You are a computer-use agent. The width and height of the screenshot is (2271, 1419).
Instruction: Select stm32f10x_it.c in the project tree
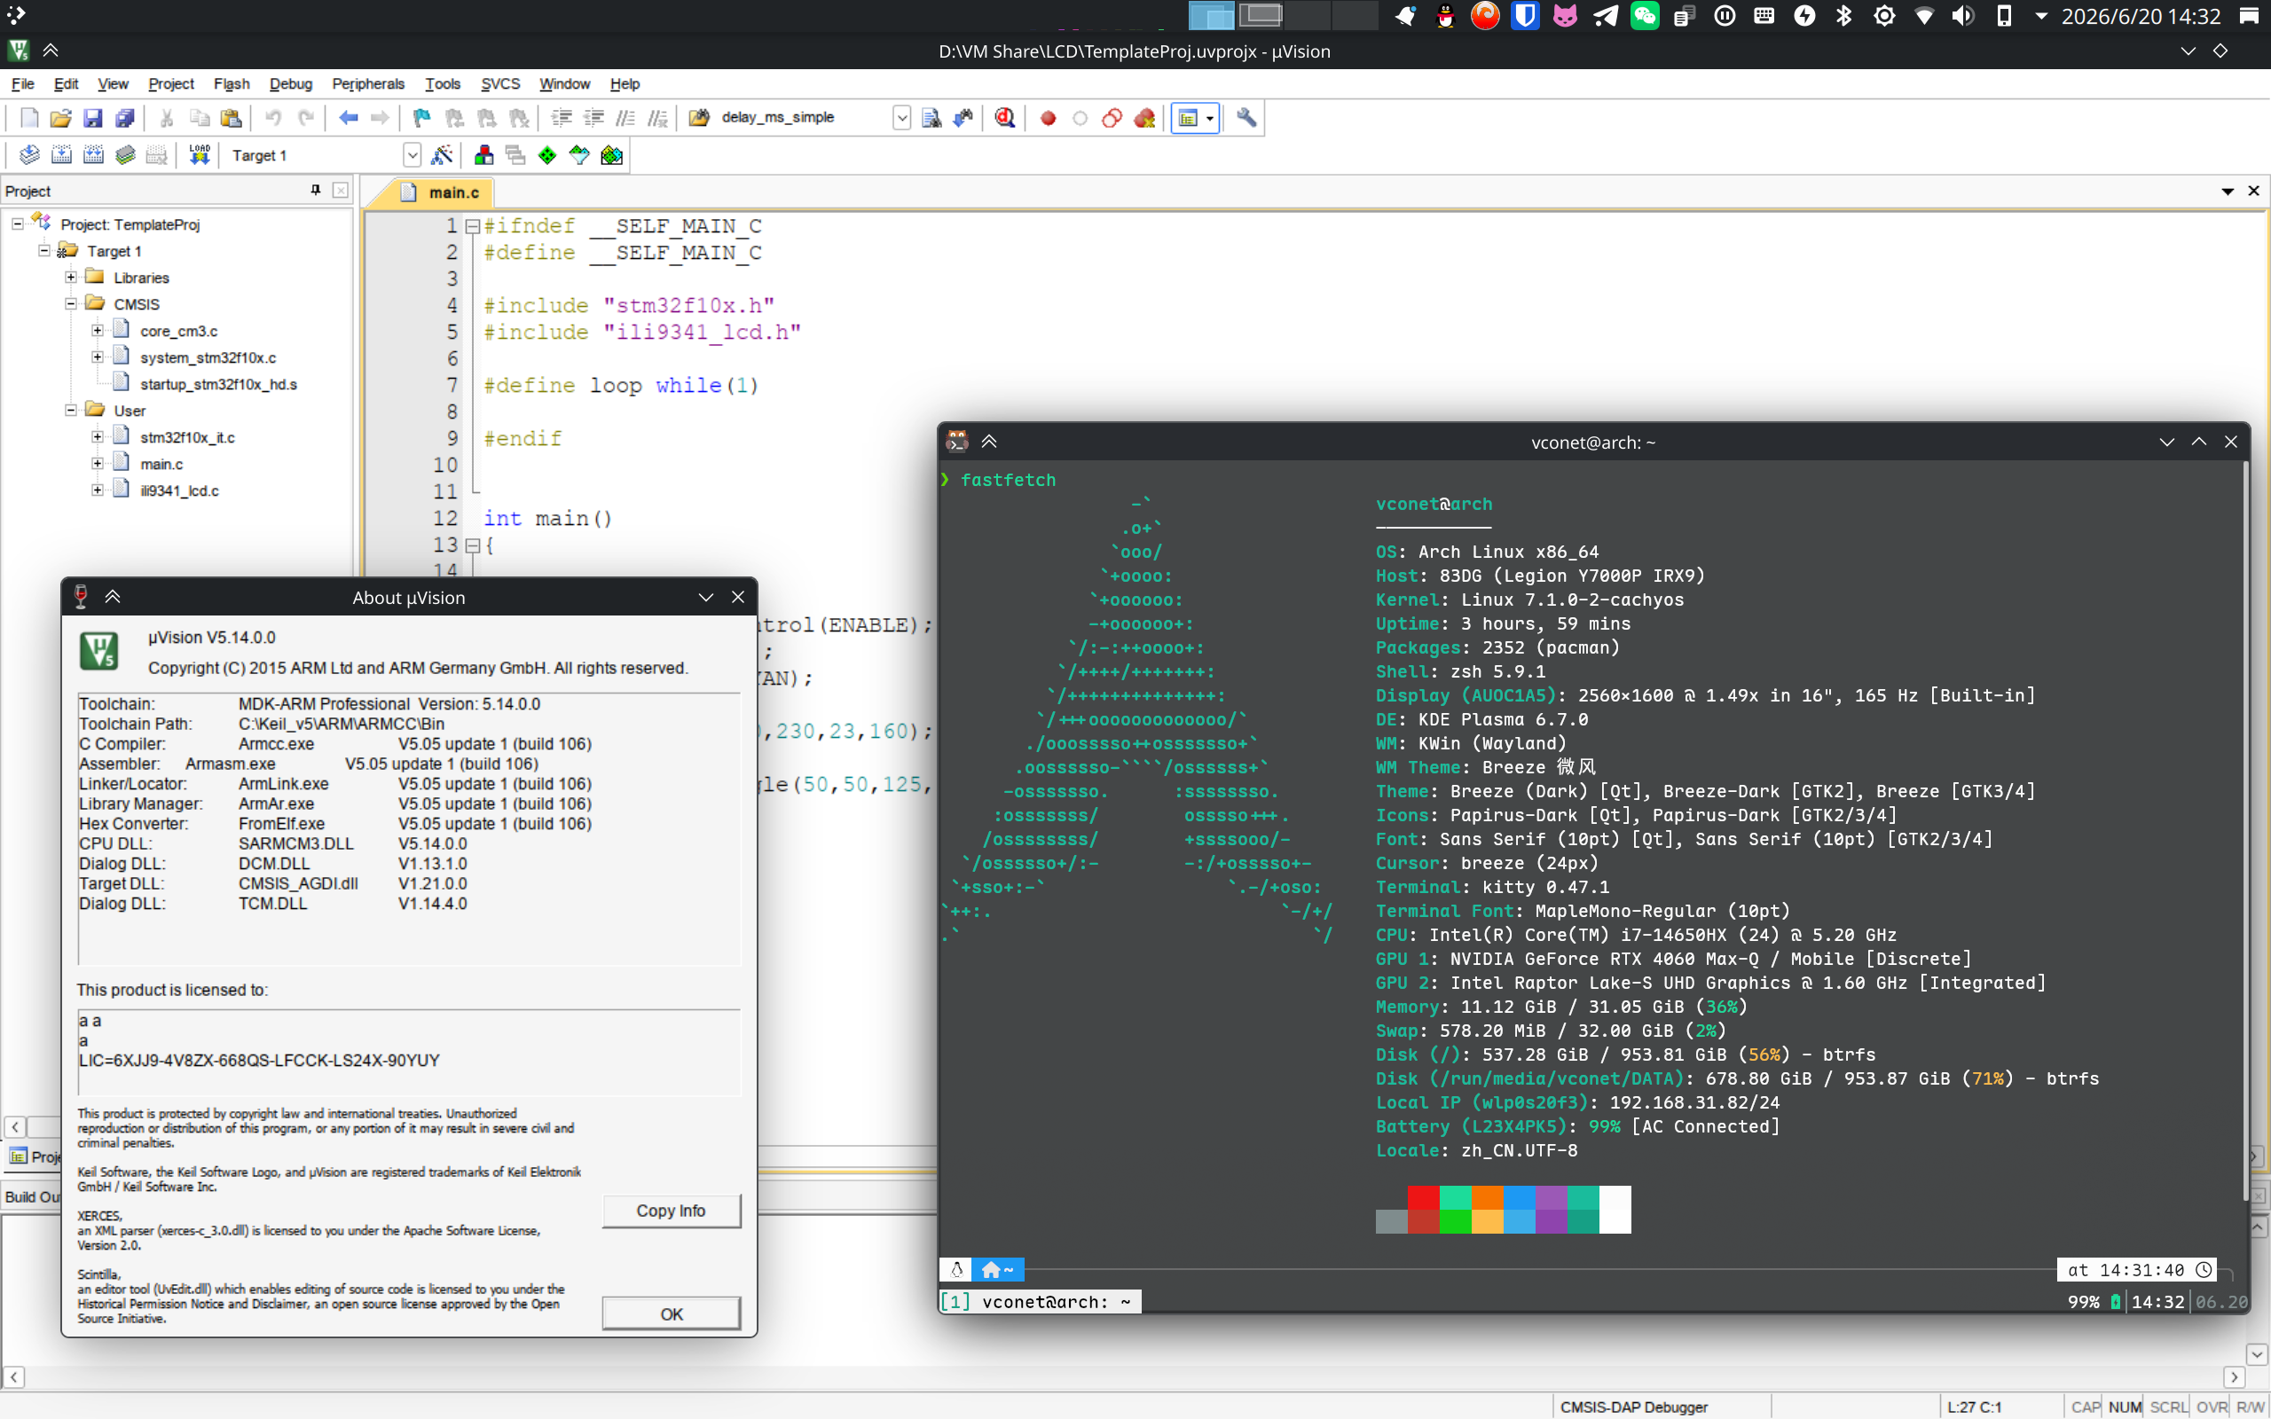click(x=188, y=437)
